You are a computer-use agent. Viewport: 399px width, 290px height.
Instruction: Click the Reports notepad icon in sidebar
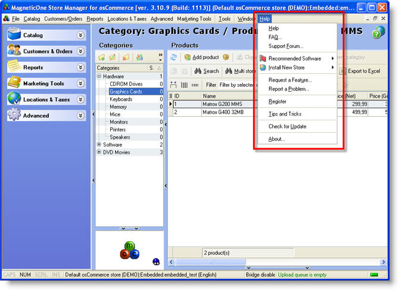[x=14, y=67]
